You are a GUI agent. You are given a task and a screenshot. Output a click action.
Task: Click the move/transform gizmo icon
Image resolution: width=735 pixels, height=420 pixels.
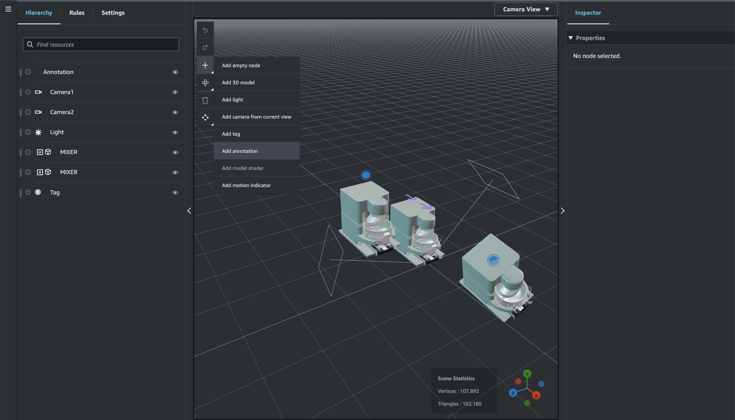(205, 117)
